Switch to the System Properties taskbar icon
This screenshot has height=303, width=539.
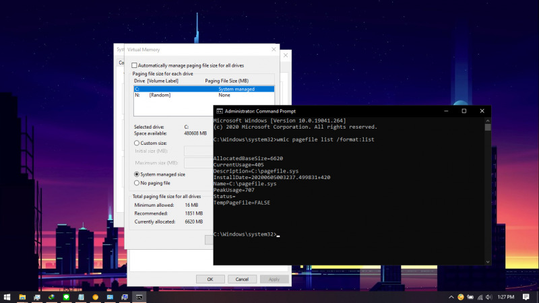[125, 297]
